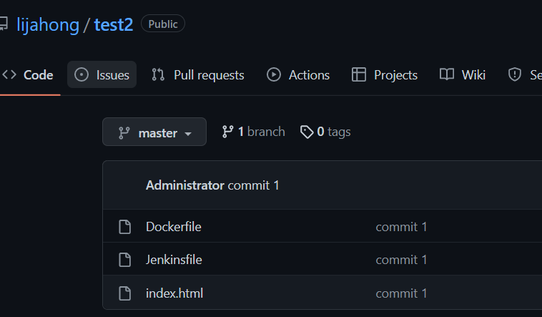Click the Dockerfile file icon
The width and height of the screenshot is (542, 317).
point(125,227)
